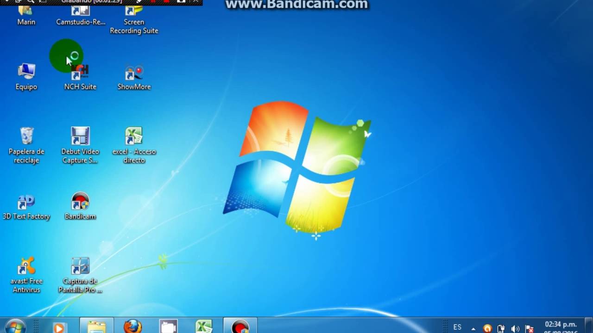This screenshot has height=333, width=593.
Task: Show hidden system tray icons
Action: coord(473,329)
